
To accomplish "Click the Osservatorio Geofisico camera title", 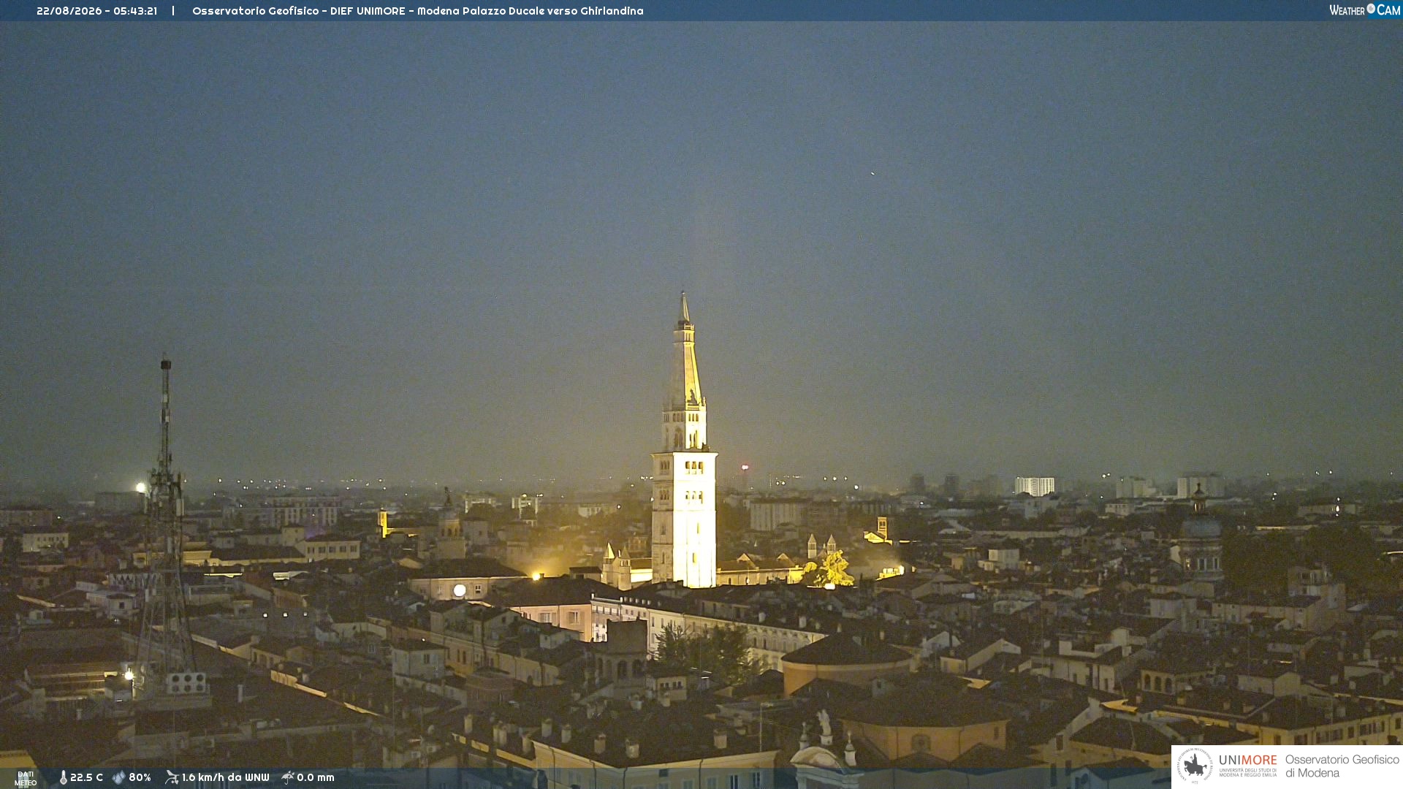I will (x=417, y=11).
